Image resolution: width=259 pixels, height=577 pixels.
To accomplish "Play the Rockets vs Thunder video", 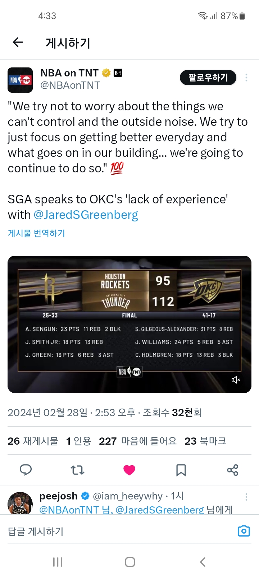I will (129, 325).
